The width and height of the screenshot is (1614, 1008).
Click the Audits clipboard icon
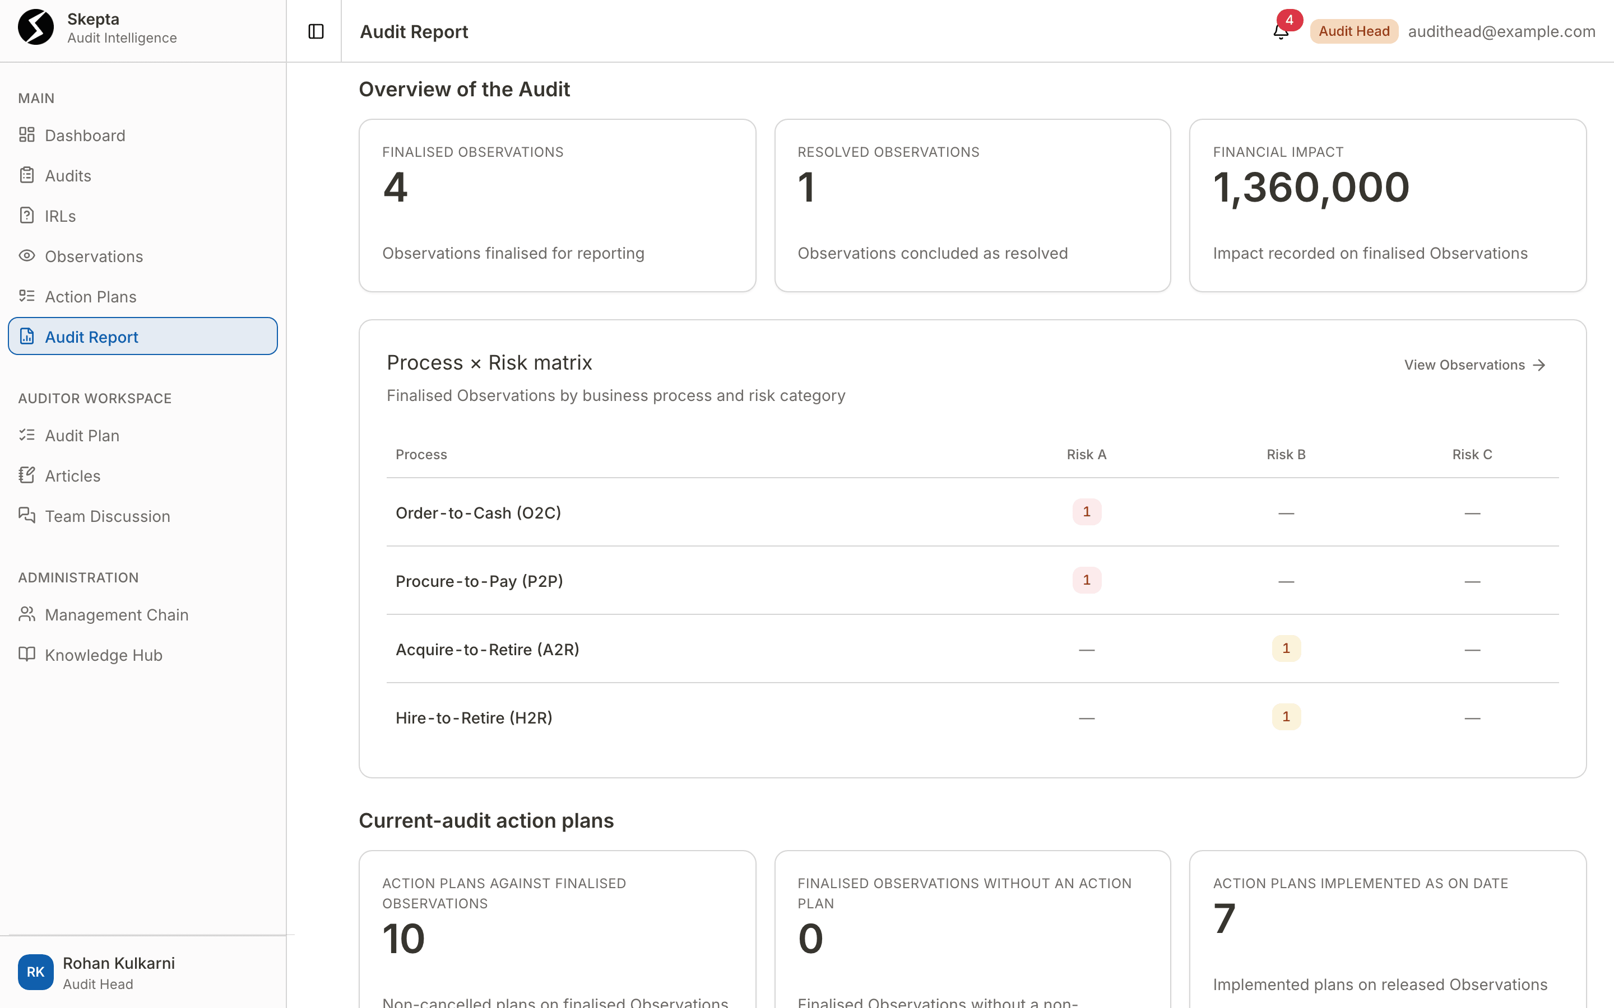pos(27,175)
